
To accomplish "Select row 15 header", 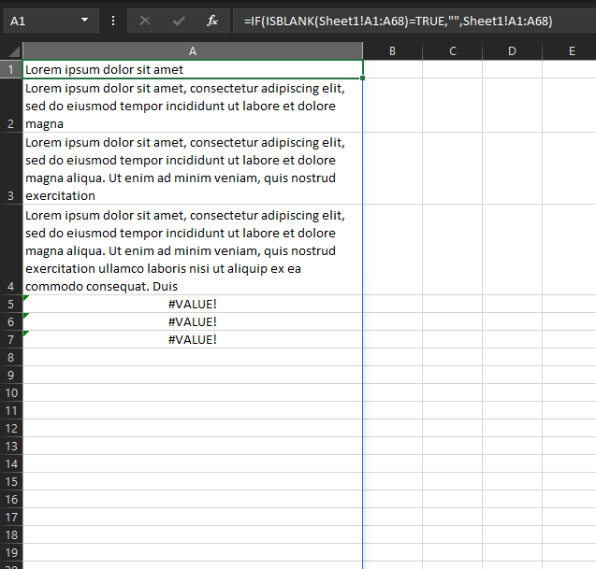I will tap(11, 481).
